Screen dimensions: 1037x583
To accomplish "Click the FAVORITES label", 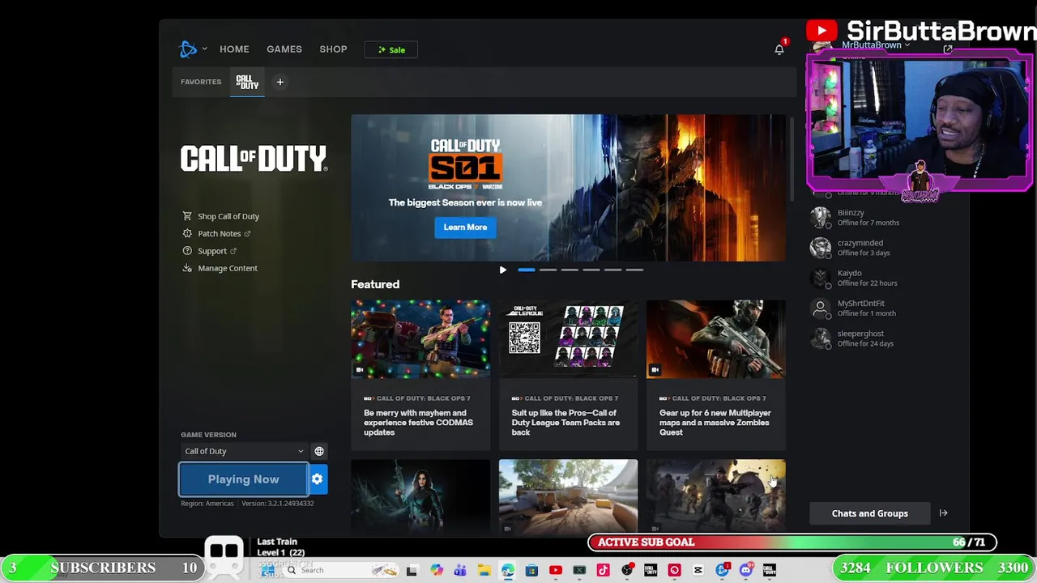I will coord(201,82).
